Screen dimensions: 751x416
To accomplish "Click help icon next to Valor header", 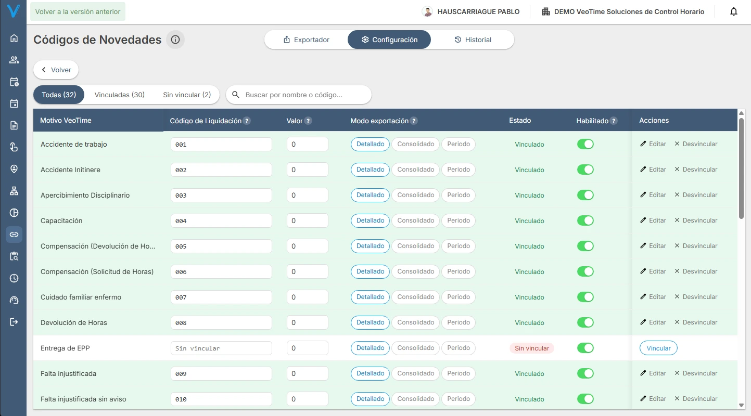I will [308, 121].
